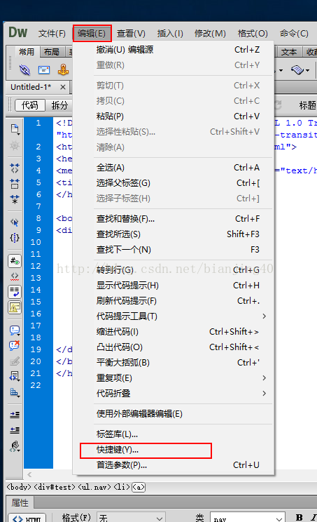The height and width of the screenshot is (522, 317).
Task: Choose 平衡大括弧(B) menu entry
Action: [x=174, y=362]
